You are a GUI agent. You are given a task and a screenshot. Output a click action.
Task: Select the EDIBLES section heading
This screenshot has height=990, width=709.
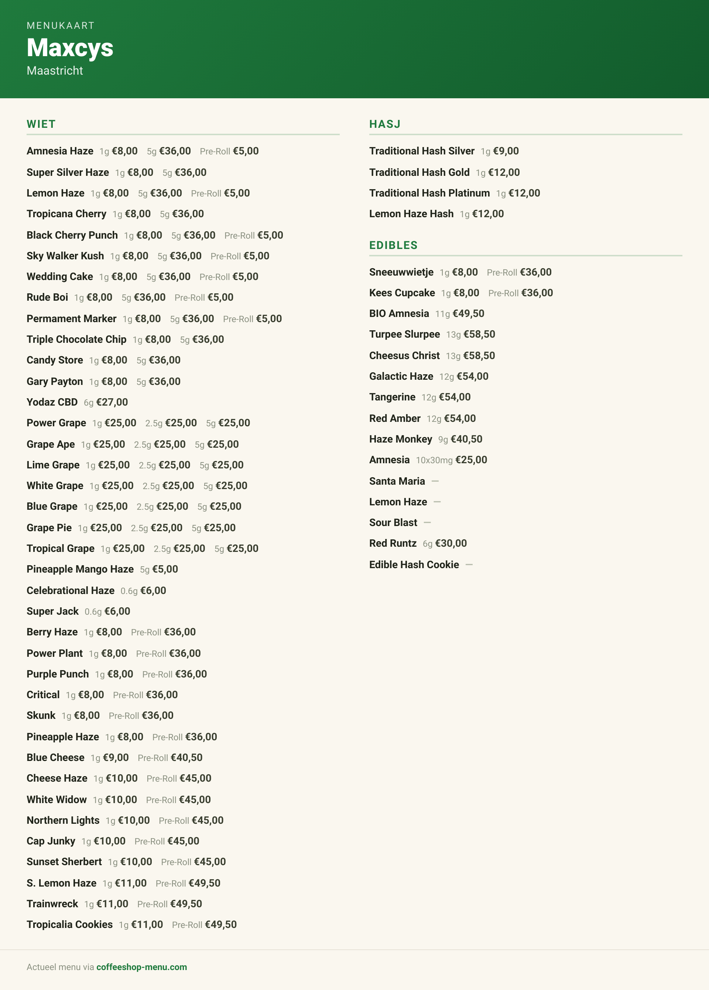coord(394,245)
